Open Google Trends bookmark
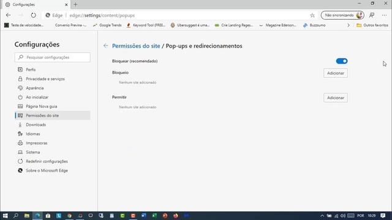Image resolution: width=392 pixels, height=220 pixels. (108, 25)
